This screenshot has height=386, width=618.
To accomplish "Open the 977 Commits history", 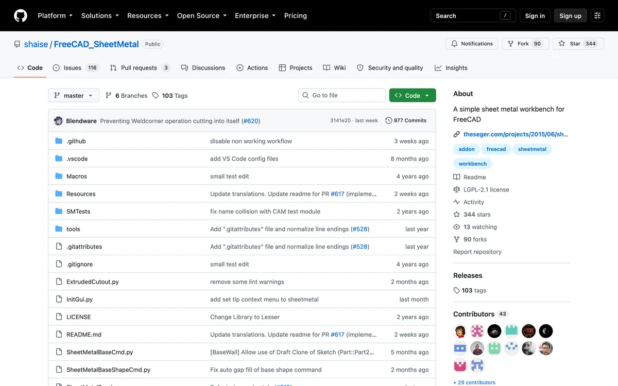I will click(406, 120).
